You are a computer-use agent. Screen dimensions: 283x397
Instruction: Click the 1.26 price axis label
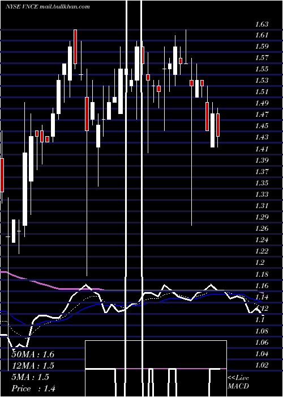point(261,229)
